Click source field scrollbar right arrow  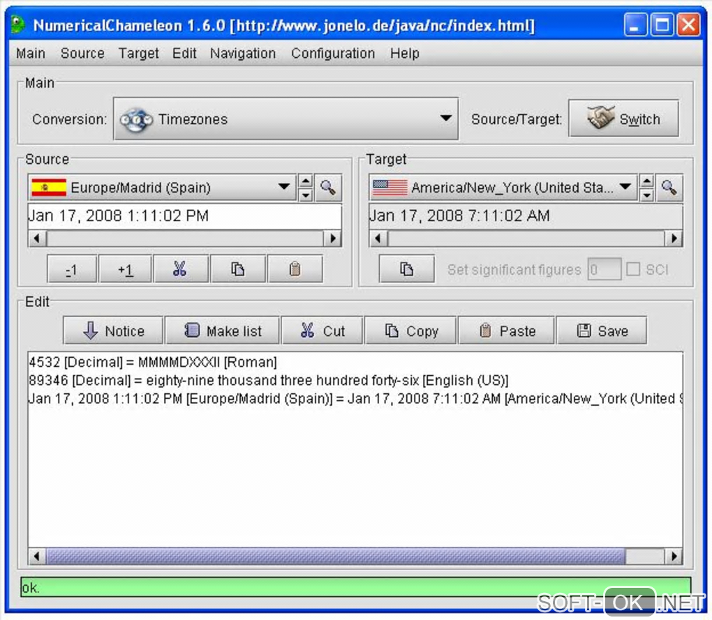coord(332,238)
